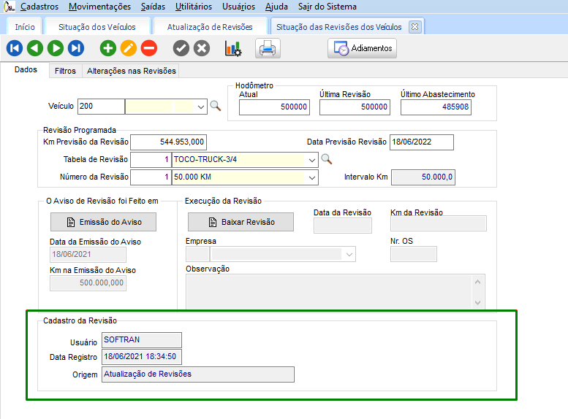
Task: Click Sair do Sistema menu
Action: click(327, 7)
